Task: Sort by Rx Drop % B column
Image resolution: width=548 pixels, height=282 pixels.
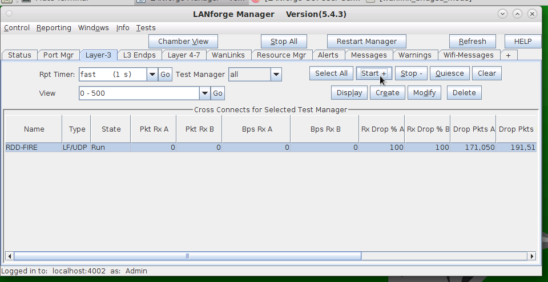Action: point(428,129)
